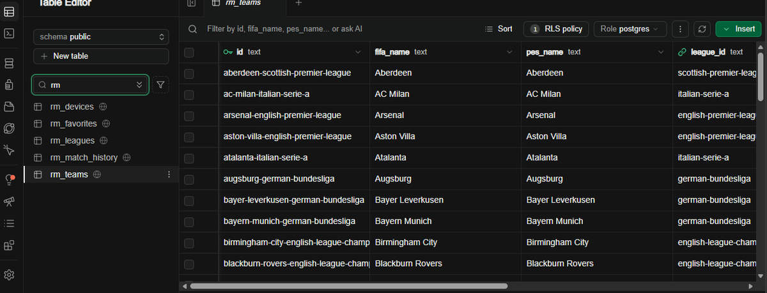Refresh the table data
The image size is (767, 293).
(702, 29)
